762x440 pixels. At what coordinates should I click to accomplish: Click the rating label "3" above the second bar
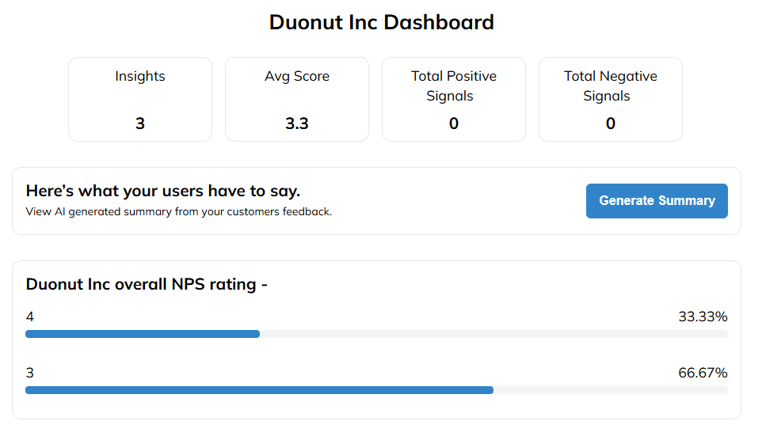coord(30,374)
